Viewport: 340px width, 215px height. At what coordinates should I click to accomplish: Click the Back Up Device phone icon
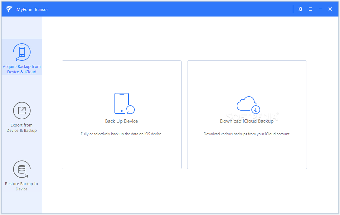[124, 103]
